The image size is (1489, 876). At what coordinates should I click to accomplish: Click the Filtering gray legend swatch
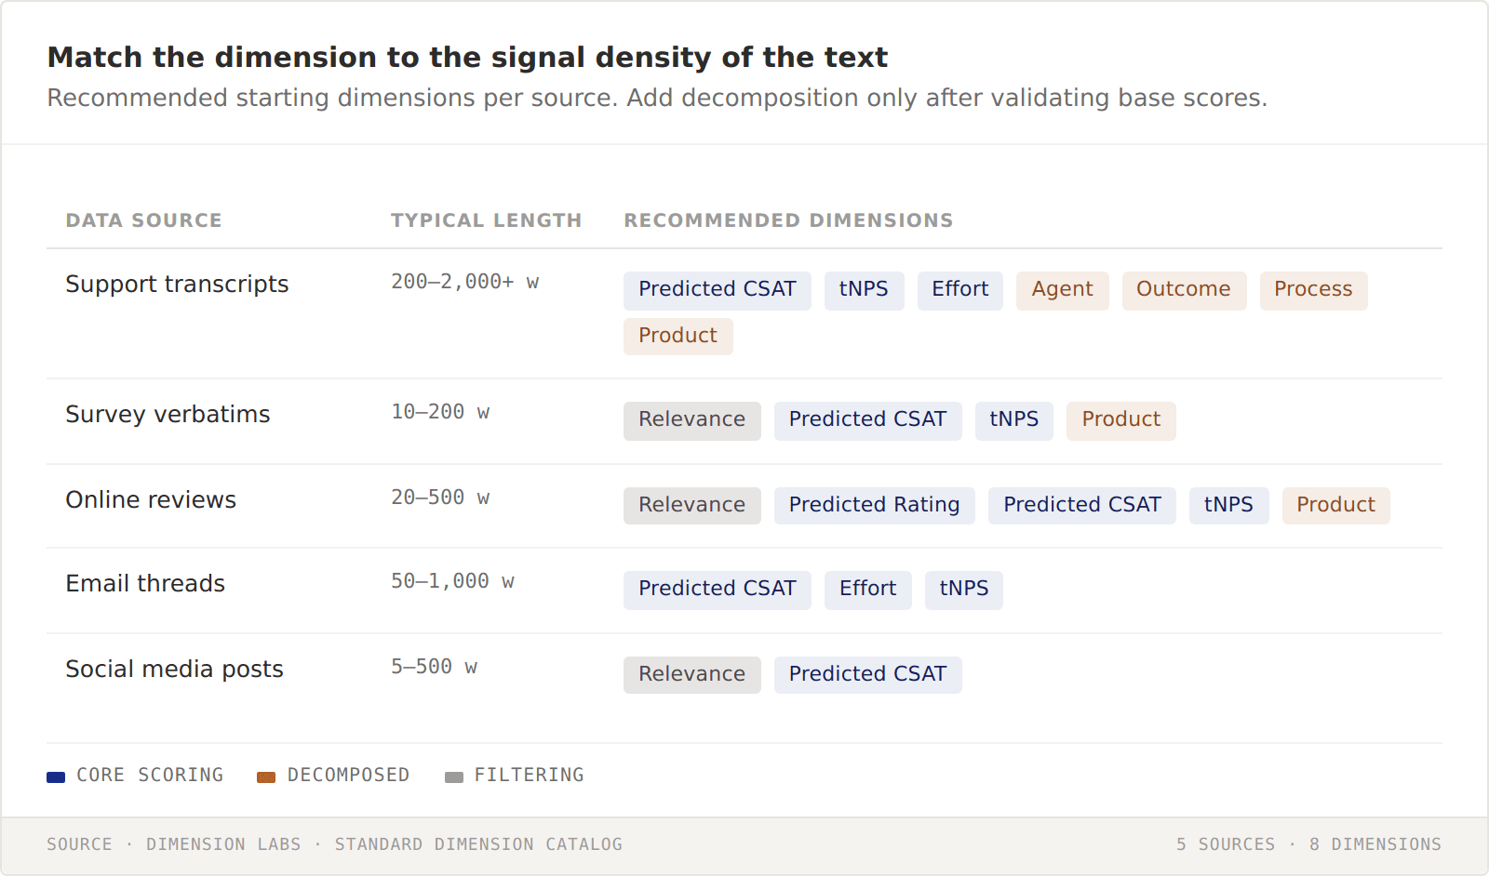pyautogui.click(x=454, y=777)
